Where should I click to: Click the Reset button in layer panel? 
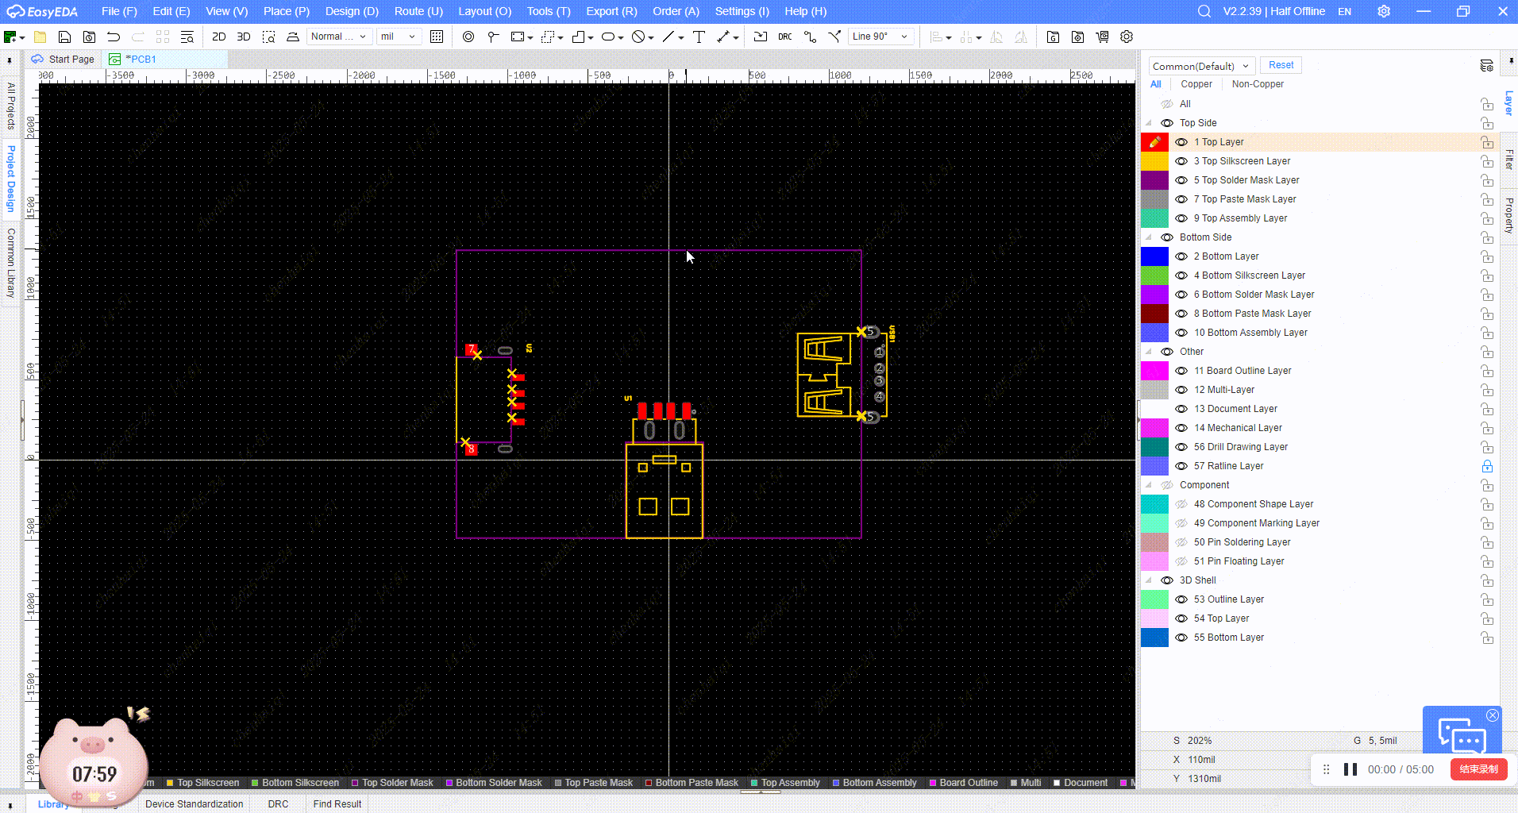click(x=1280, y=65)
